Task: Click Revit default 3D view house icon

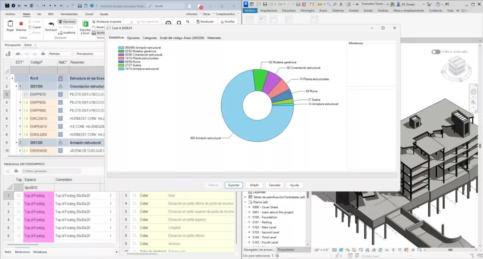Action: (349, 4)
